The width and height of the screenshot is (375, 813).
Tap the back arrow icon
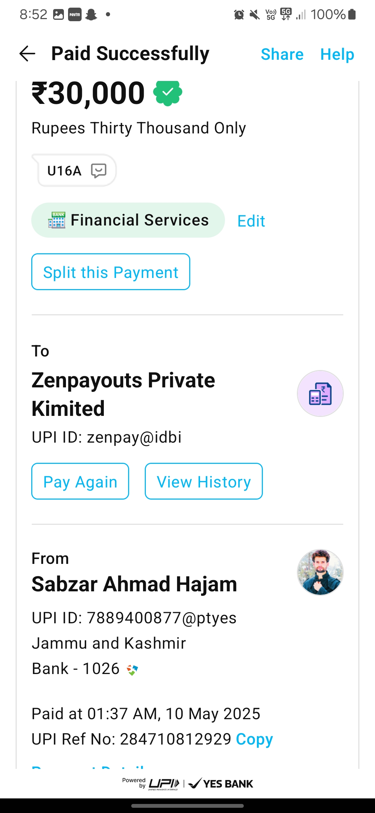click(27, 54)
